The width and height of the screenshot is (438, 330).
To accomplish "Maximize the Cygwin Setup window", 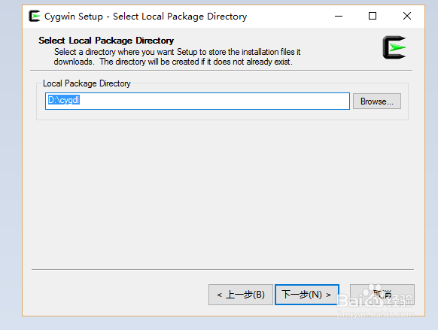I will pos(373,16).
